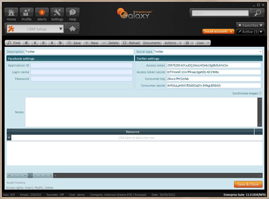Go to next record in toolbar

(x=52, y=43)
